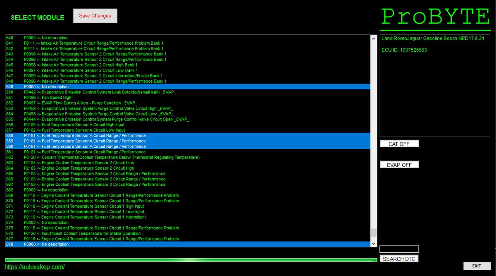Select row 874 P0000 No description
496x276 pixels.
point(188,223)
